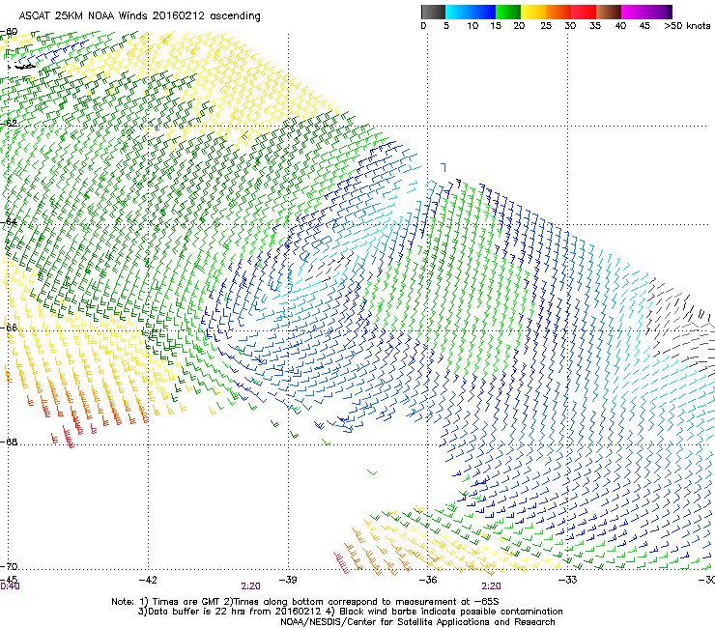Select the yellow 20-25 knots legend segment
Image resolution: width=715 pixels, height=628 pixels.
533,12
